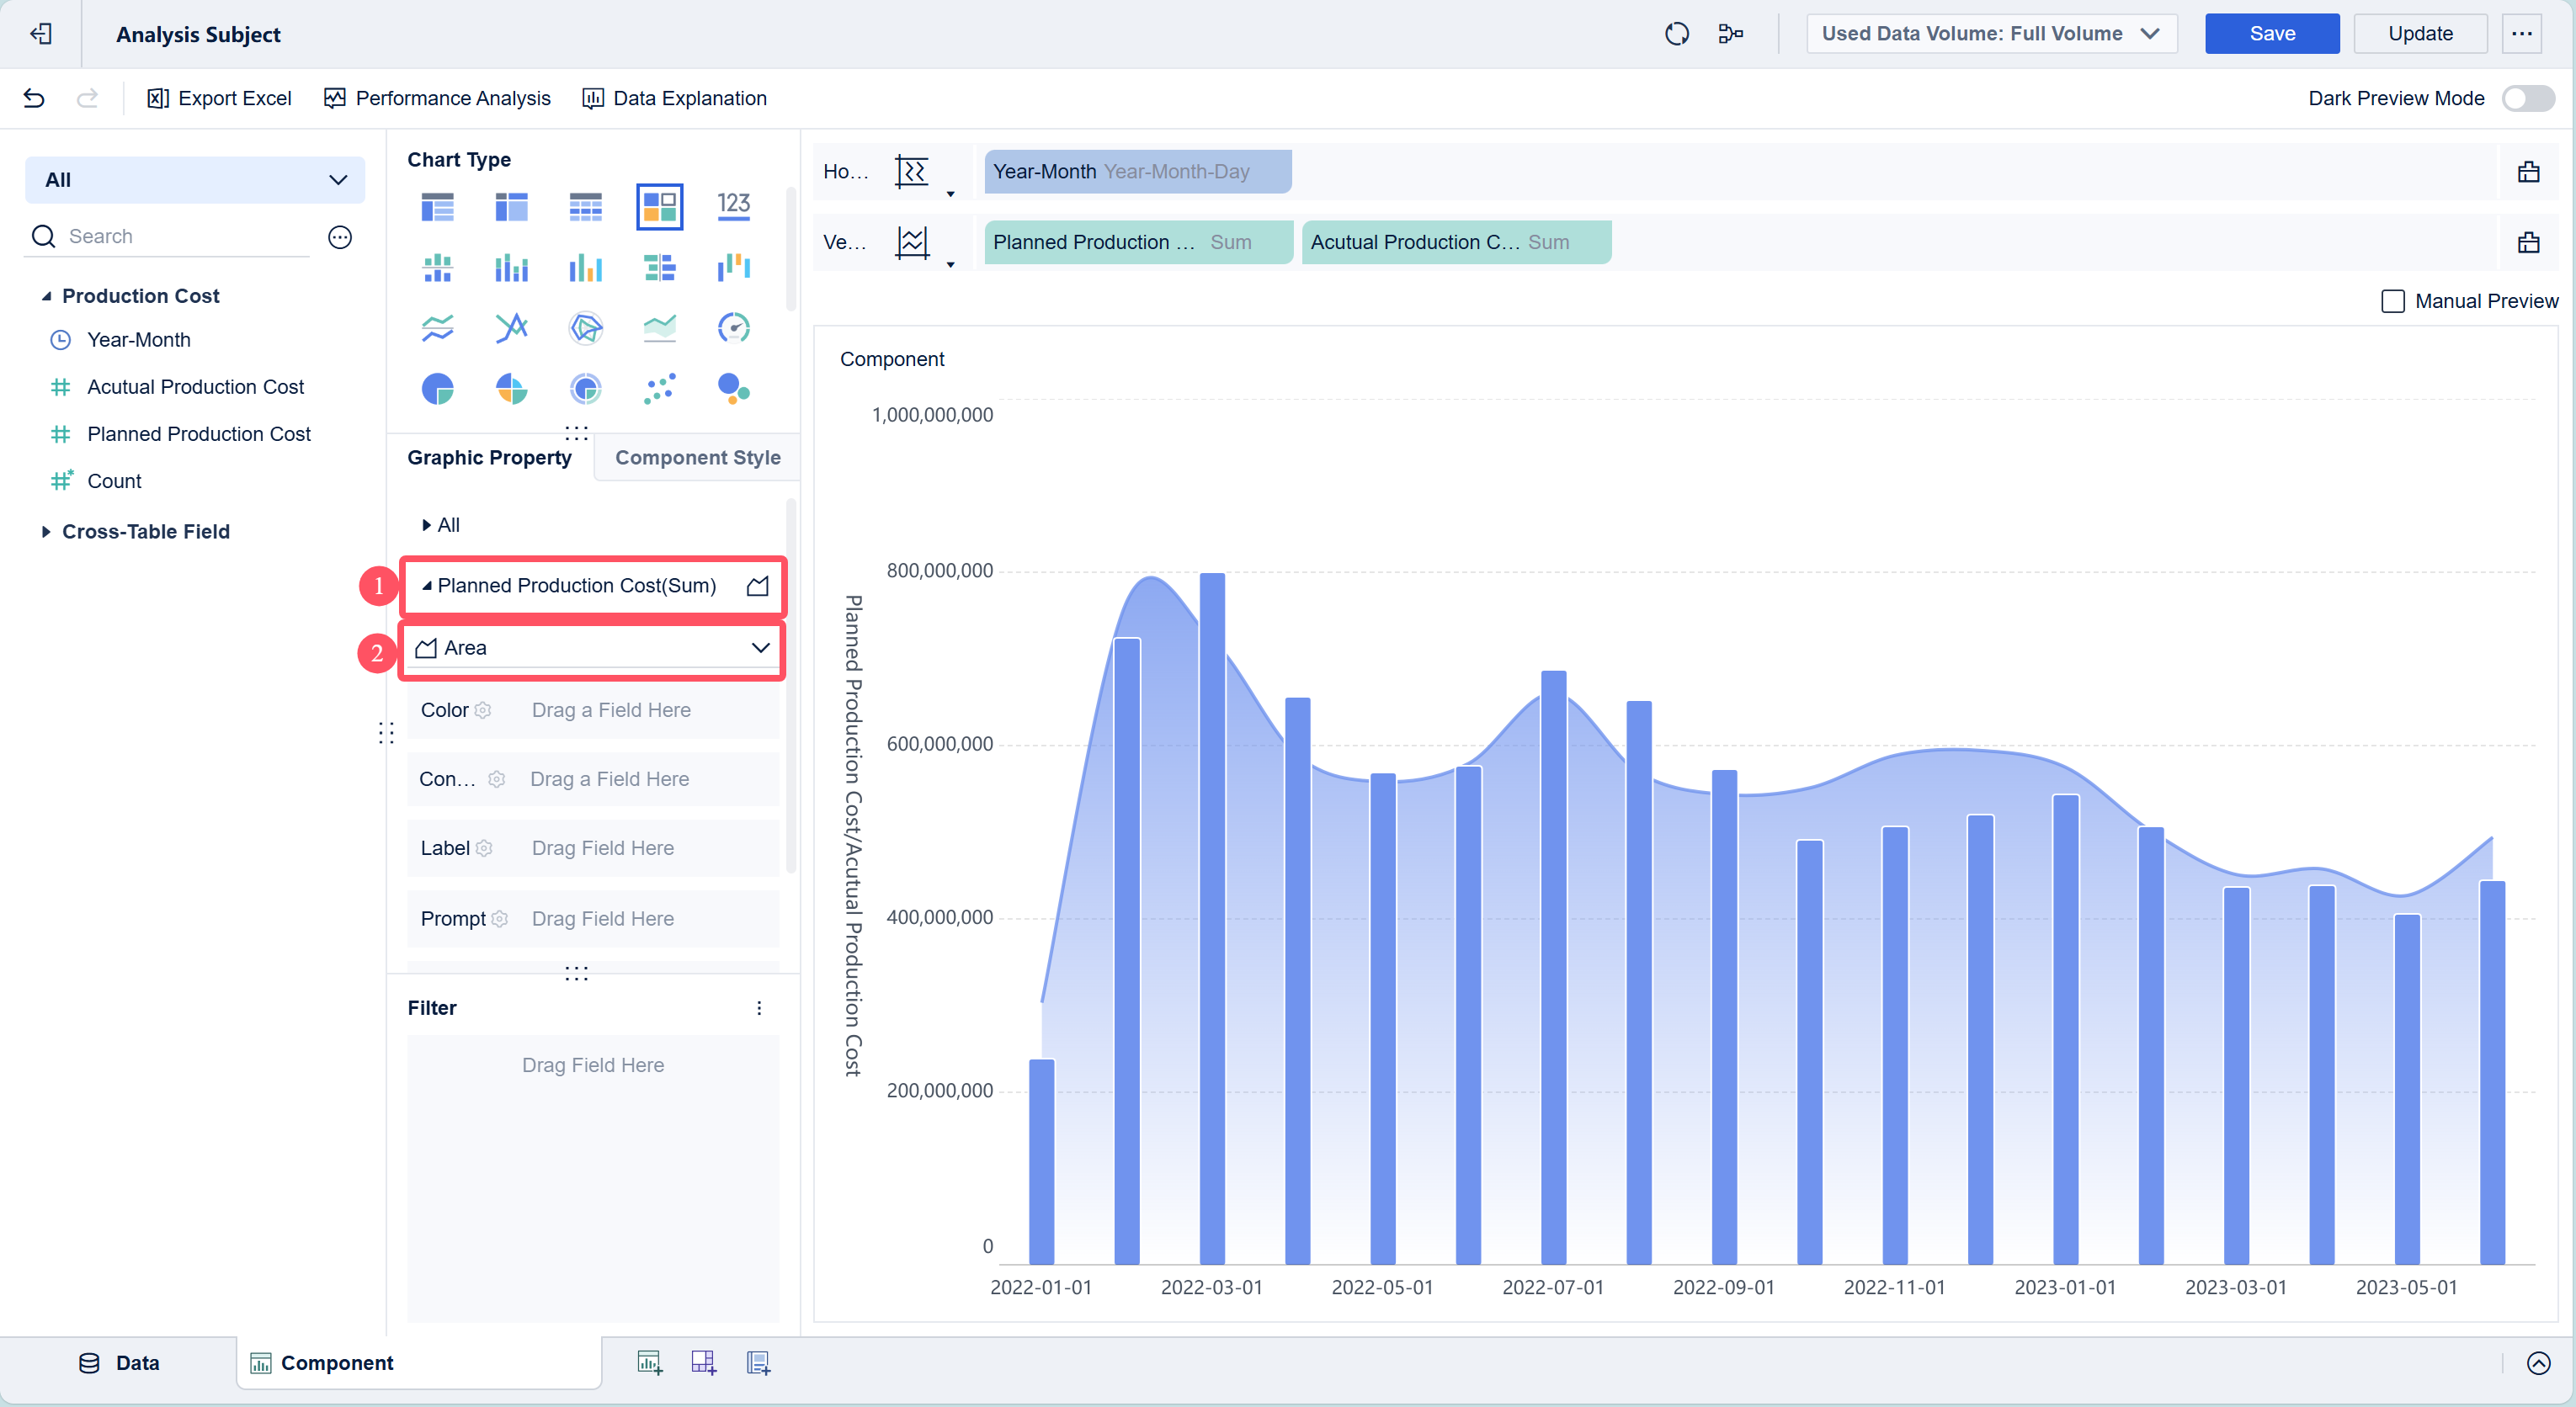Click the Export Excel button

coord(219,98)
